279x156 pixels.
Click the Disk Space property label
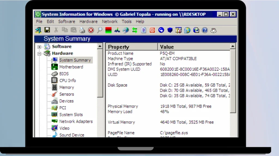117,85
